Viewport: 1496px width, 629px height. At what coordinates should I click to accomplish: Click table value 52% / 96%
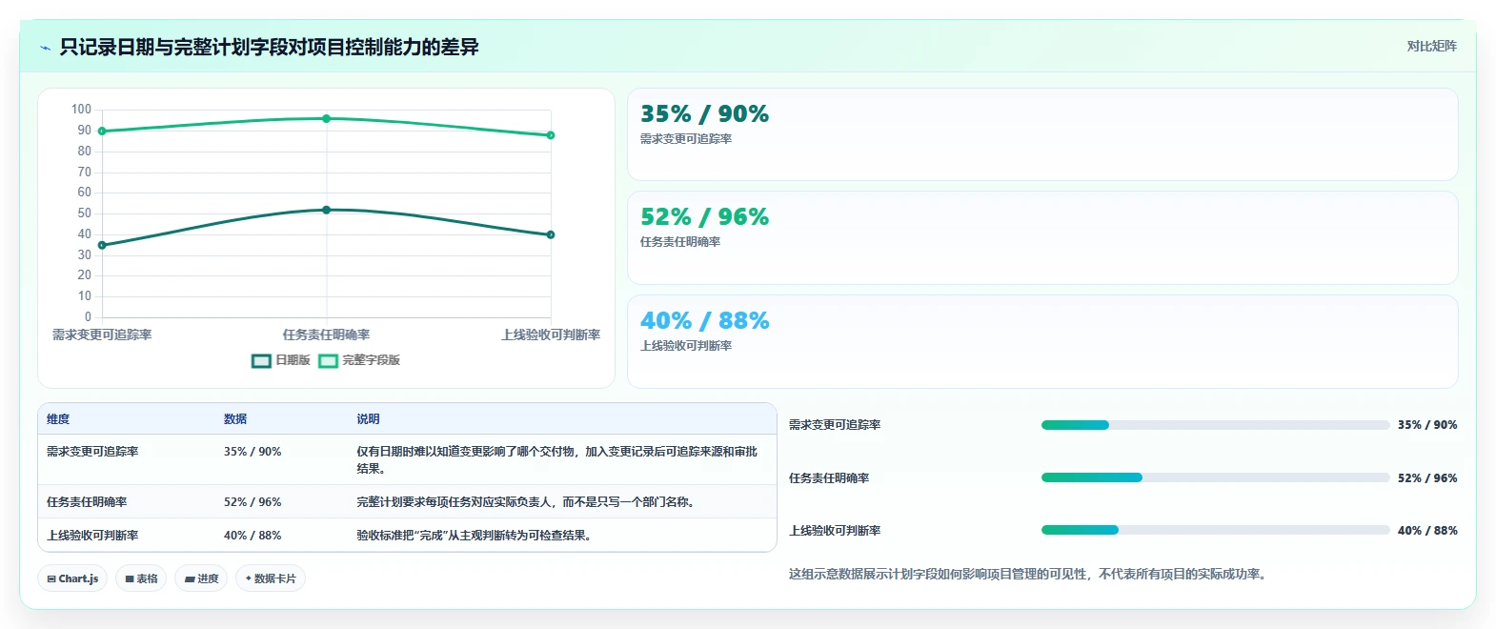pos(253,502)
